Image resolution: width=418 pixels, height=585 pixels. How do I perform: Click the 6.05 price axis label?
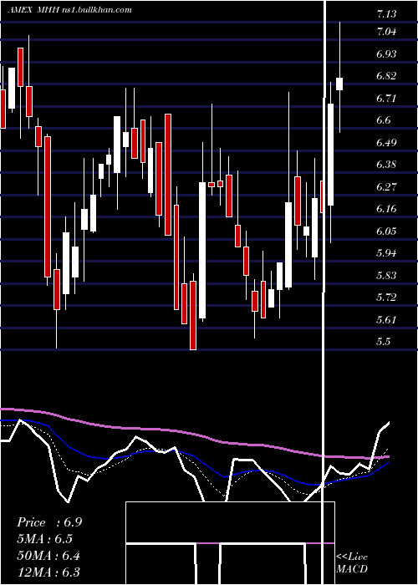(386, 231)
